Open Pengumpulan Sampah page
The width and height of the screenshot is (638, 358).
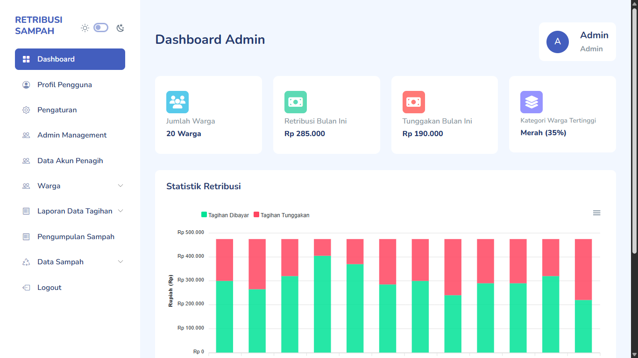[x=70, y=237]
